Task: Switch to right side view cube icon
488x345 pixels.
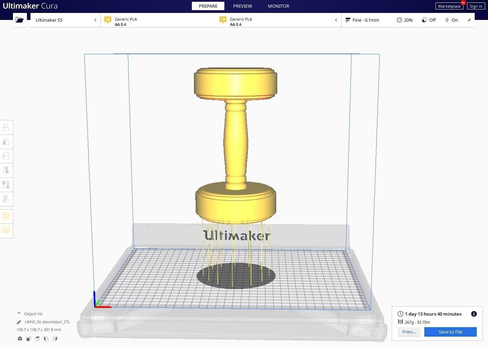Action: pos(55,339)
